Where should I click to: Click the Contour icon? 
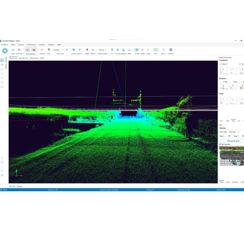click(118, 50)
